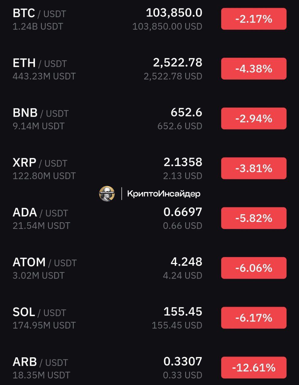Screen dimensions: 299x385
Task: Tap the ADA -5.82% change badge
Action: tap(254, 218)
